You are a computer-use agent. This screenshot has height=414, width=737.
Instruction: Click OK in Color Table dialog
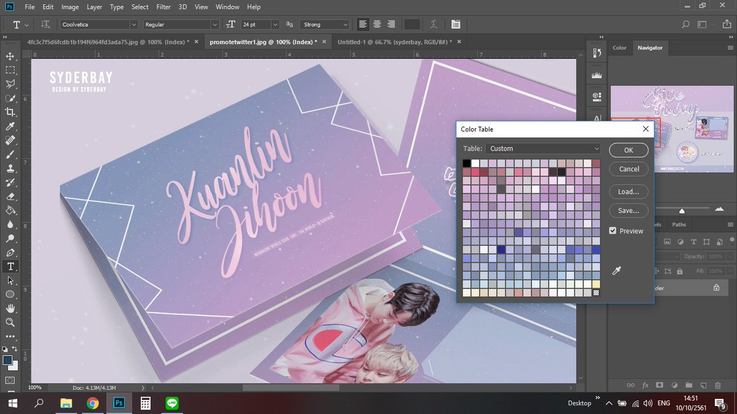tap(628, 150)
